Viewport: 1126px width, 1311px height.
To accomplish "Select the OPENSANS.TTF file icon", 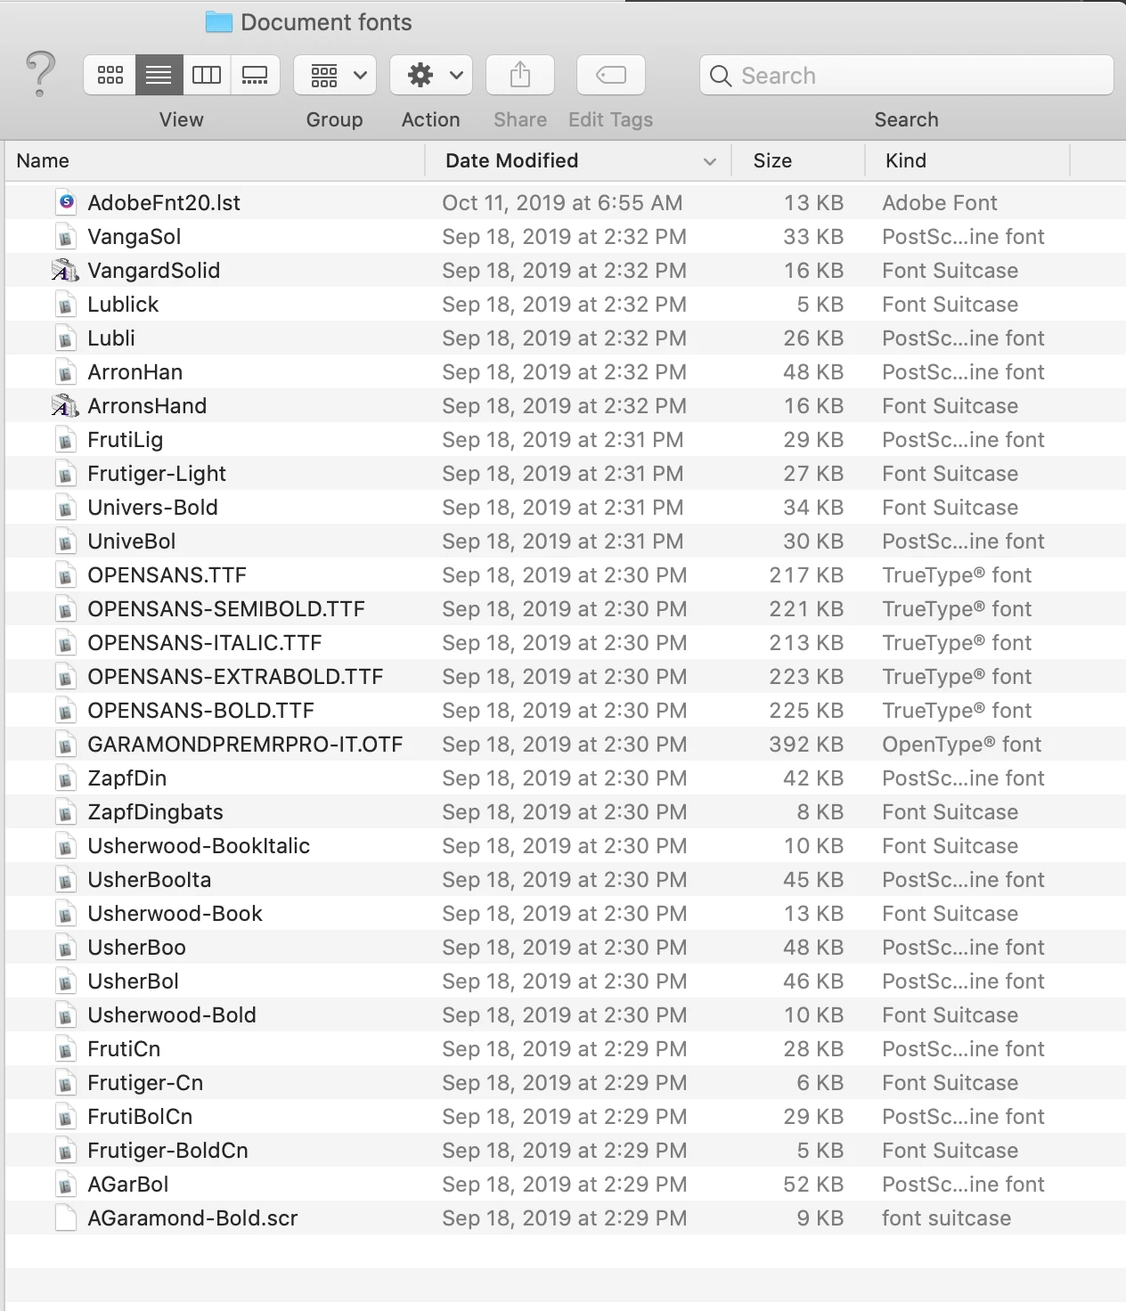I will [66, 574].
